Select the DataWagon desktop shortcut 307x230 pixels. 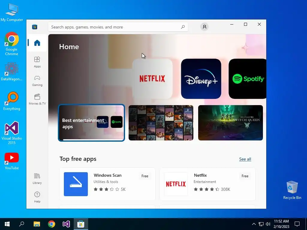pyautogui.click(x=12, y=71)
